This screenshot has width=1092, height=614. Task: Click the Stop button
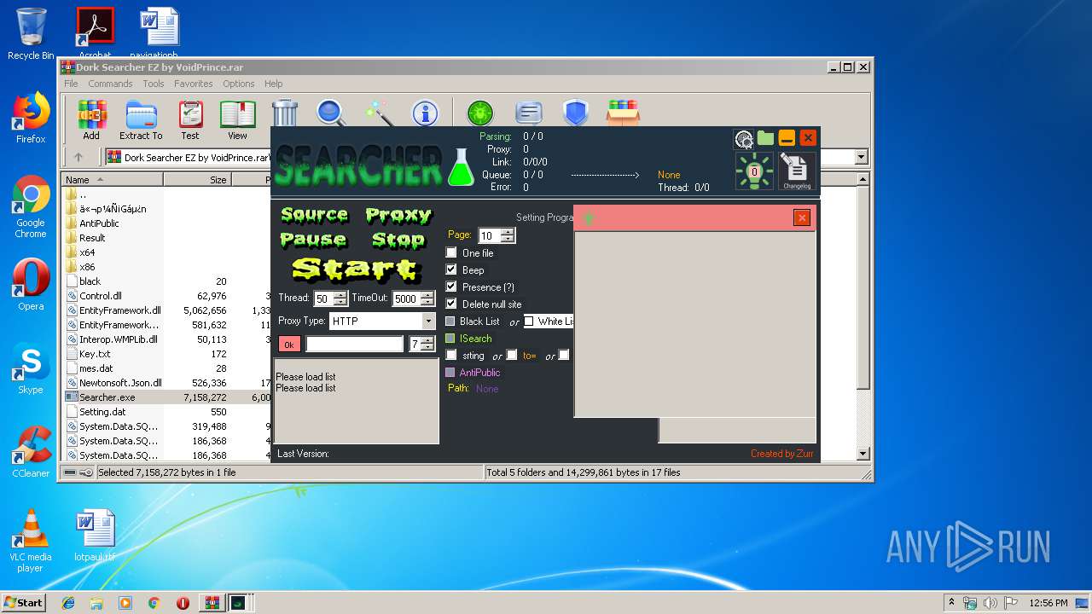click(398, 240)
